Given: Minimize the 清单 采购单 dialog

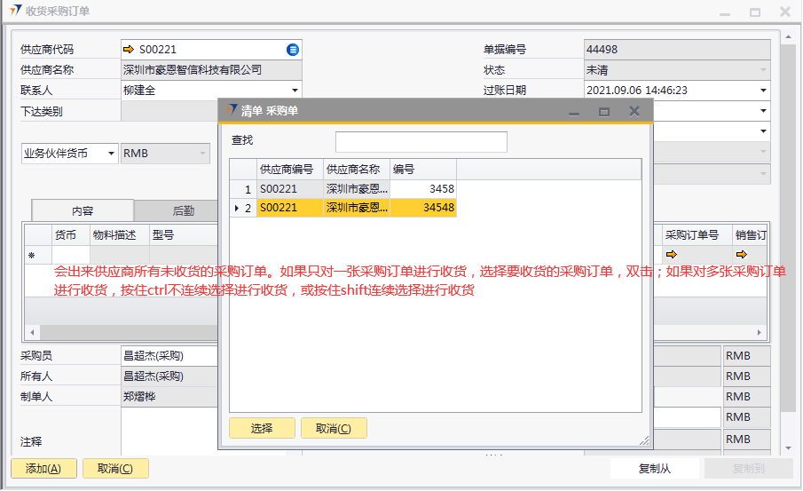Looking at the screenshot, I should (574, 112).
